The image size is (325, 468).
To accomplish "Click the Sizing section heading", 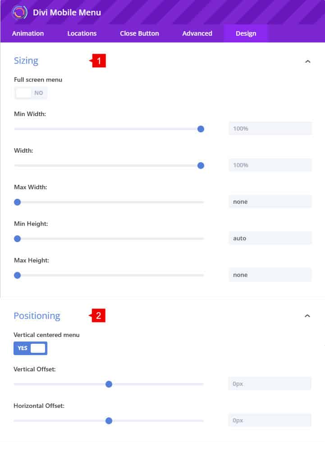I will click(x=26, y=61).
